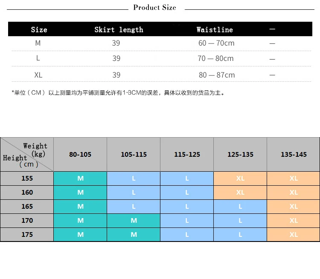Click skirt length 39 in the L row
This screenshot has width=320, height=279.
(x=116, y=58)
